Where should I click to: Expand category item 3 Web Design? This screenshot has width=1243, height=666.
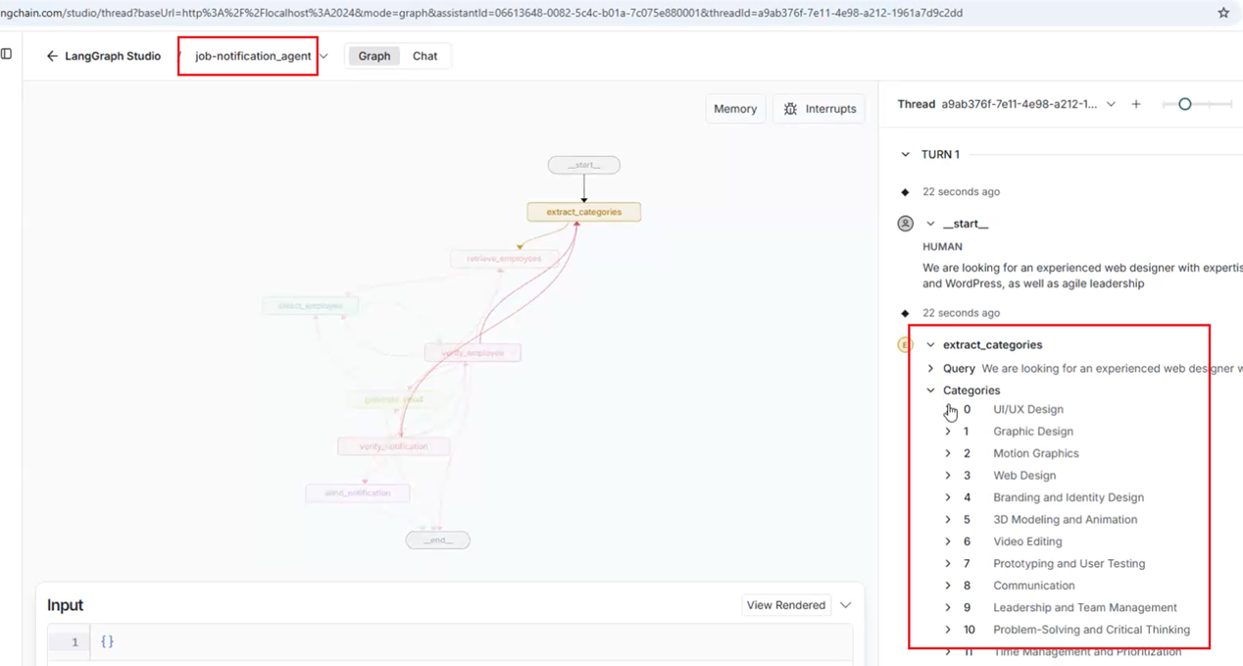948,476
